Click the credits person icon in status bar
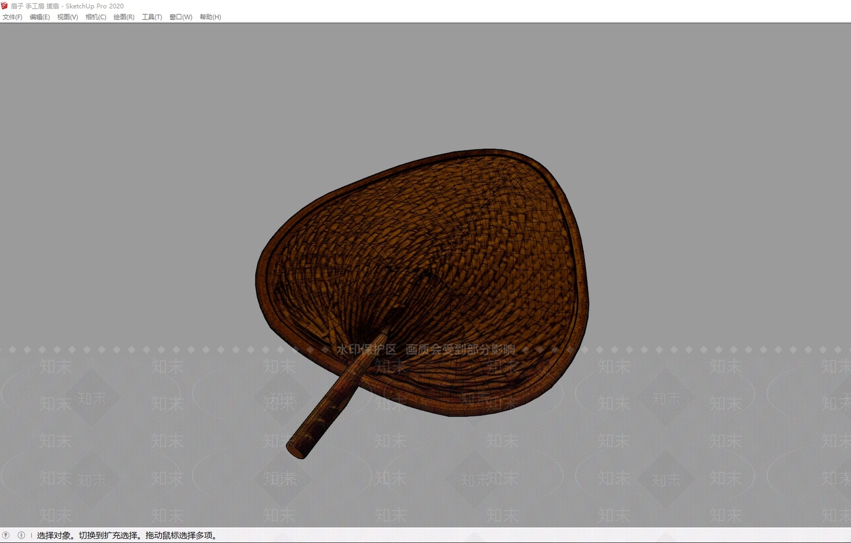This screenshot has height=543, width=851. click(21, 535)
